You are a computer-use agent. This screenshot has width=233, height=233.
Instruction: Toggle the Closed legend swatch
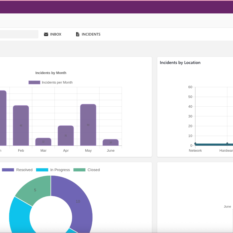(x=79, y=170)
